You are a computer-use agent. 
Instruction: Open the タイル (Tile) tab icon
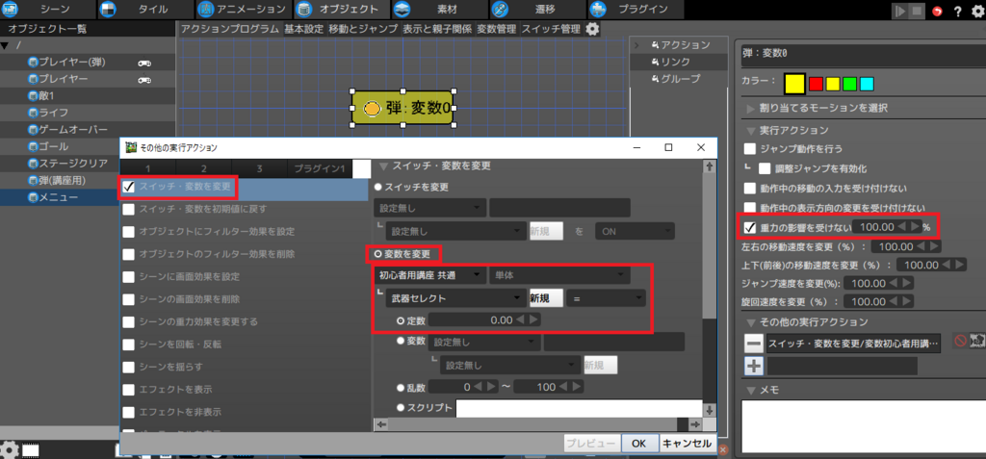click(108, 10)
